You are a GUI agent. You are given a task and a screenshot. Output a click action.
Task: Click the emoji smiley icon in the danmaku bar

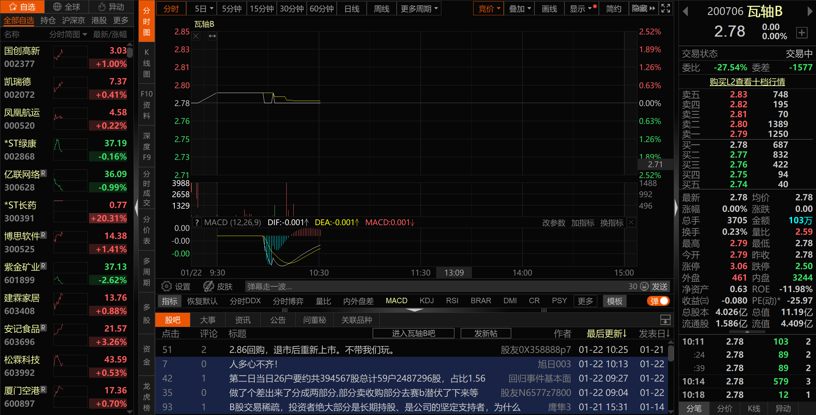644,286
